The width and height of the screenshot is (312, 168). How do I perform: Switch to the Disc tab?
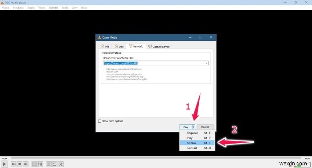tap(119, 46)
